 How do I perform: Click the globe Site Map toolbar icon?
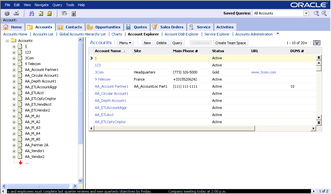[7, 14]
